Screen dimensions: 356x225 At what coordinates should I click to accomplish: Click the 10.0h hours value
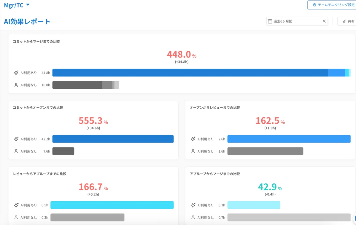(x=46, y=85)
